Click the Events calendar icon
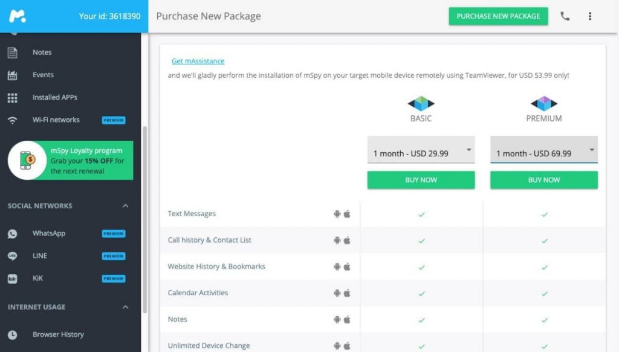Screen dimensions: 619x352 tap(12, 75)
